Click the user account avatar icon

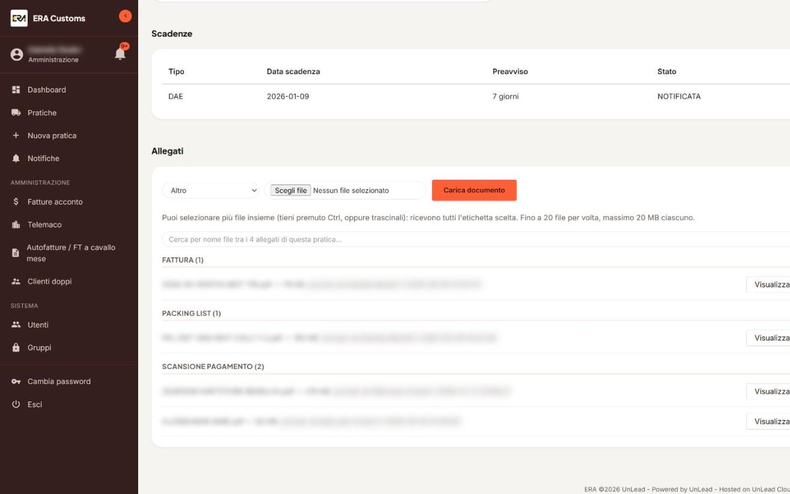[x=17, y=54]
